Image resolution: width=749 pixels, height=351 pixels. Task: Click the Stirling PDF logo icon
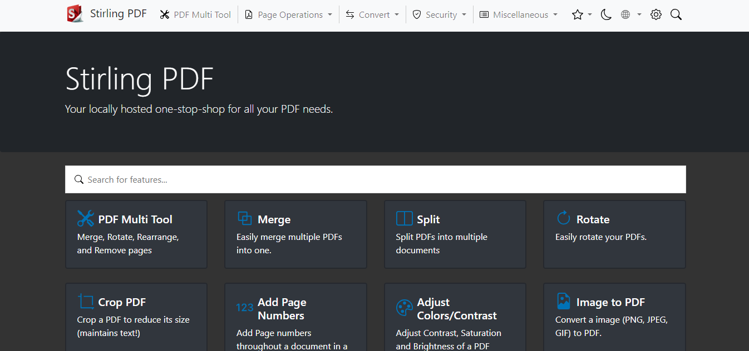coord(75,14)
